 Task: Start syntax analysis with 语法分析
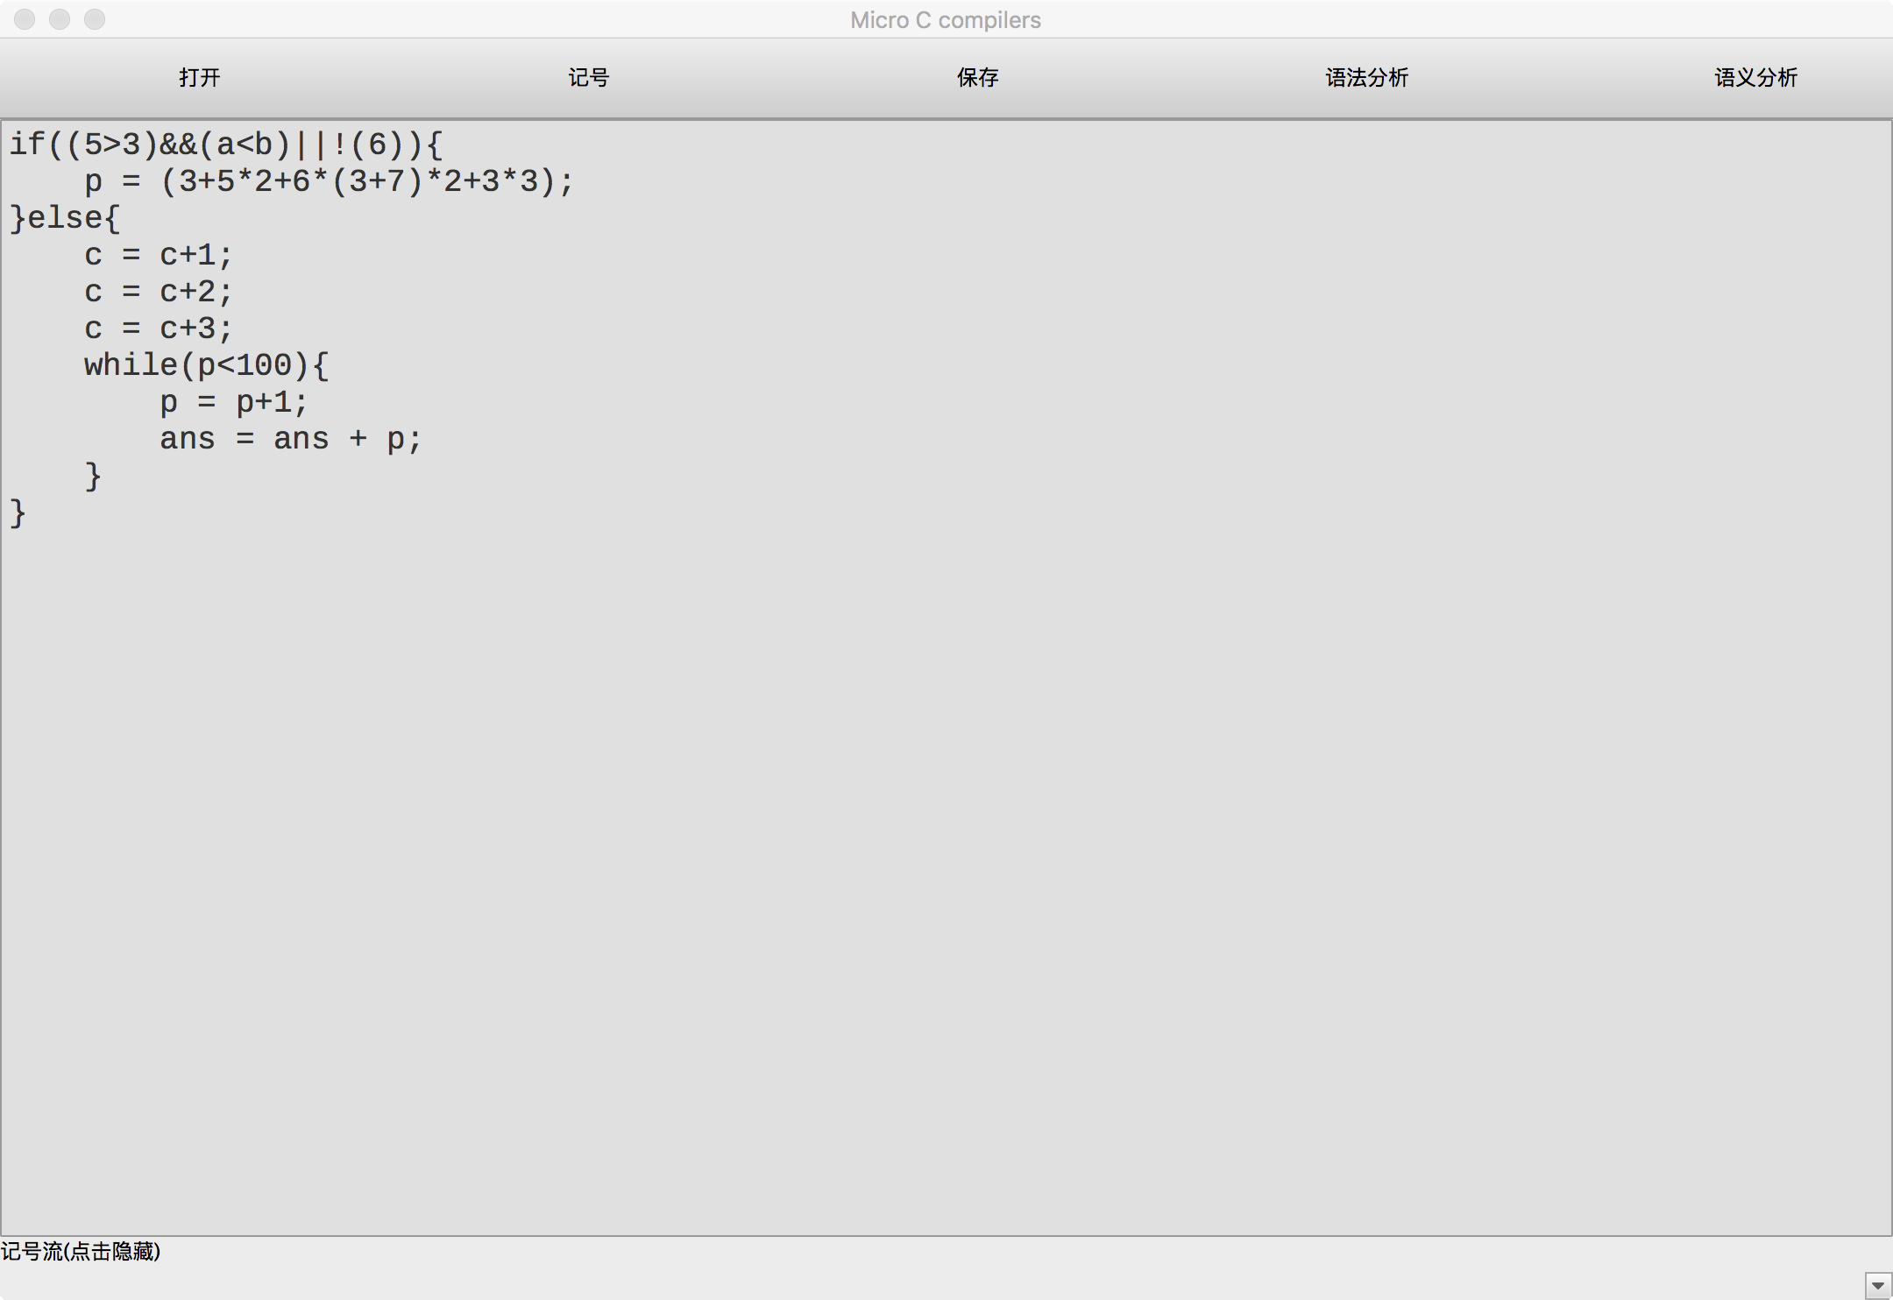1366,78
